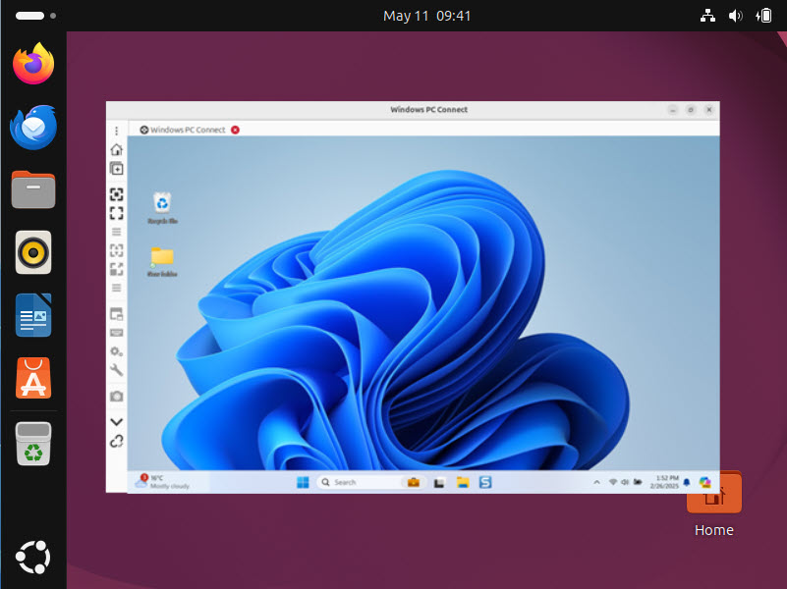This screenshot has width=787, height=589.
Task: Click the network icon in Ubuntu top bar
Action: click(x=707, y=16)
